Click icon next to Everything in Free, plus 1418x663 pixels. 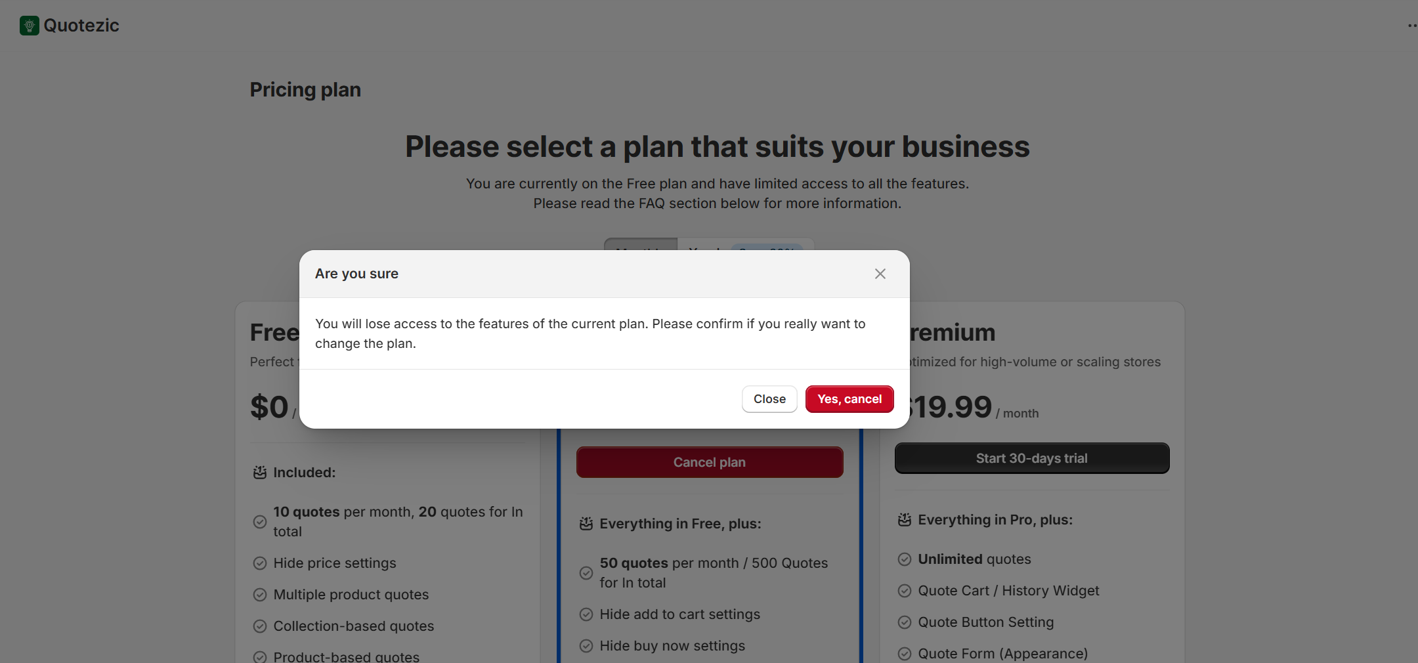pos(586,524)
